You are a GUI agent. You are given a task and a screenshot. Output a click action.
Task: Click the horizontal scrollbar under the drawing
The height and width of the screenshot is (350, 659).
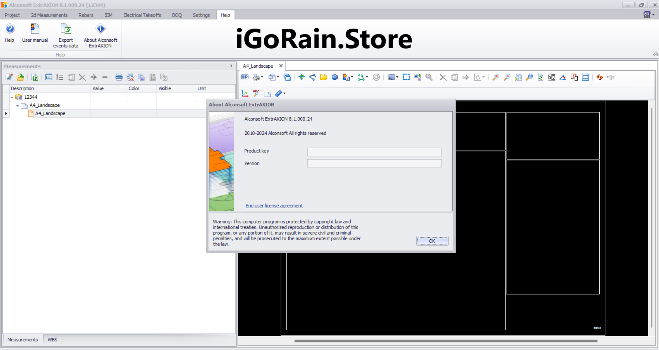point(446,341)
